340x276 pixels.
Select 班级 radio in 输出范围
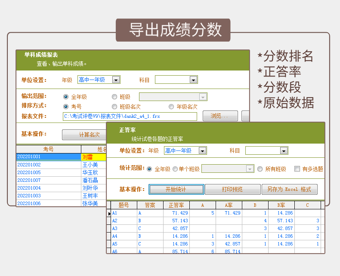[114, 97]
